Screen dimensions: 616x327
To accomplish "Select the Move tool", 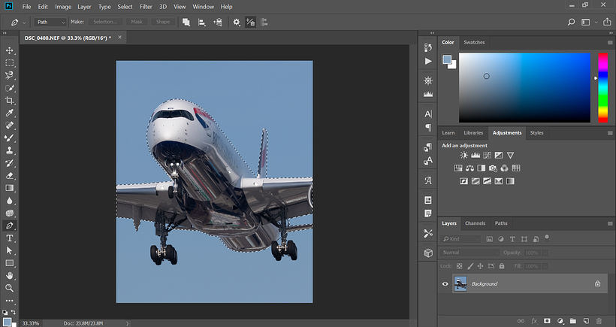I will coord(10,50).
